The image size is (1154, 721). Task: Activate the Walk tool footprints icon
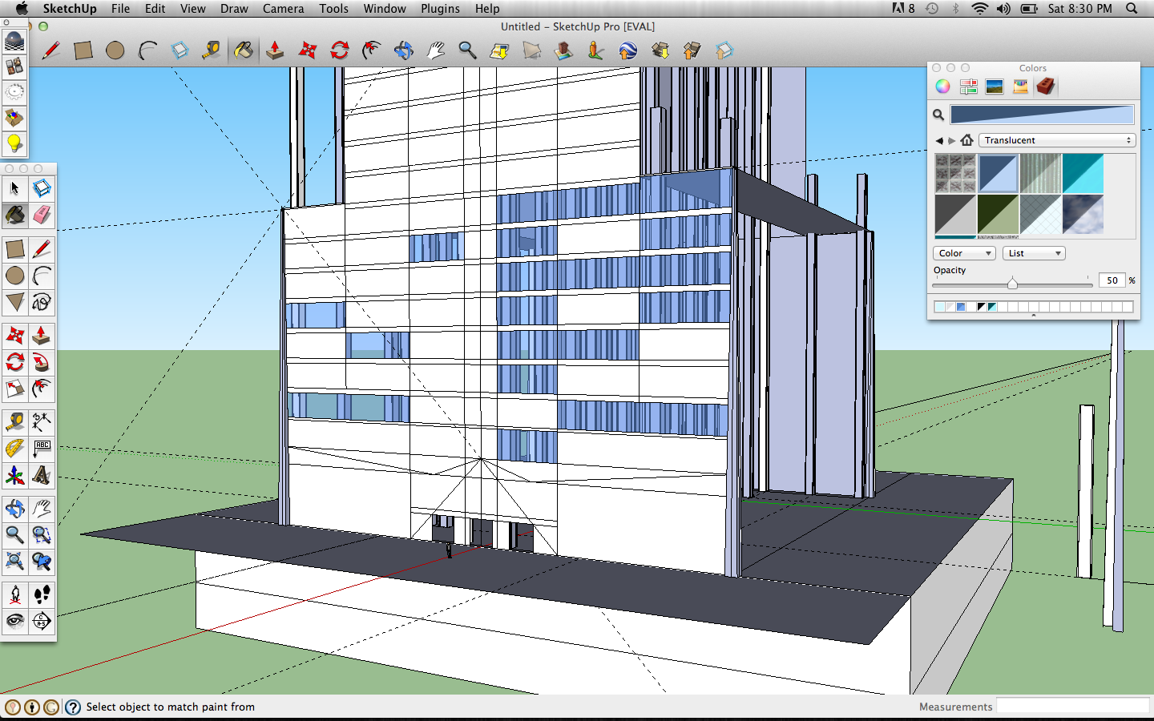click(x=42, y=594)
